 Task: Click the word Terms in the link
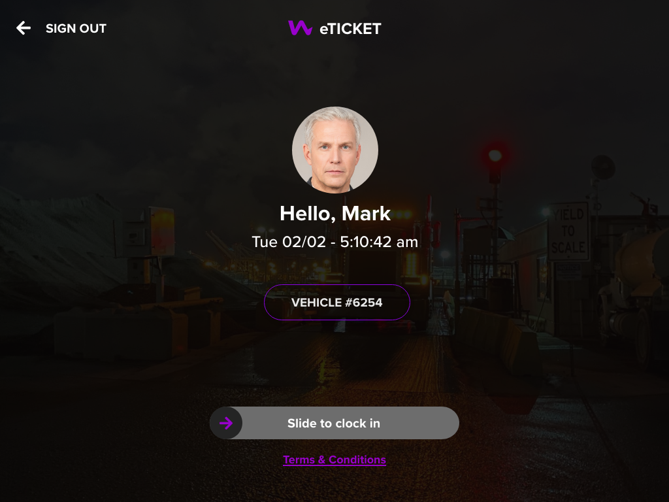point(299,460)
